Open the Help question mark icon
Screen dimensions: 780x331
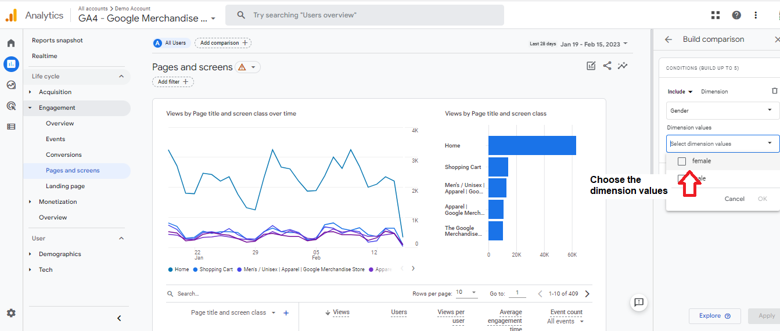click(x=736, y=15)
